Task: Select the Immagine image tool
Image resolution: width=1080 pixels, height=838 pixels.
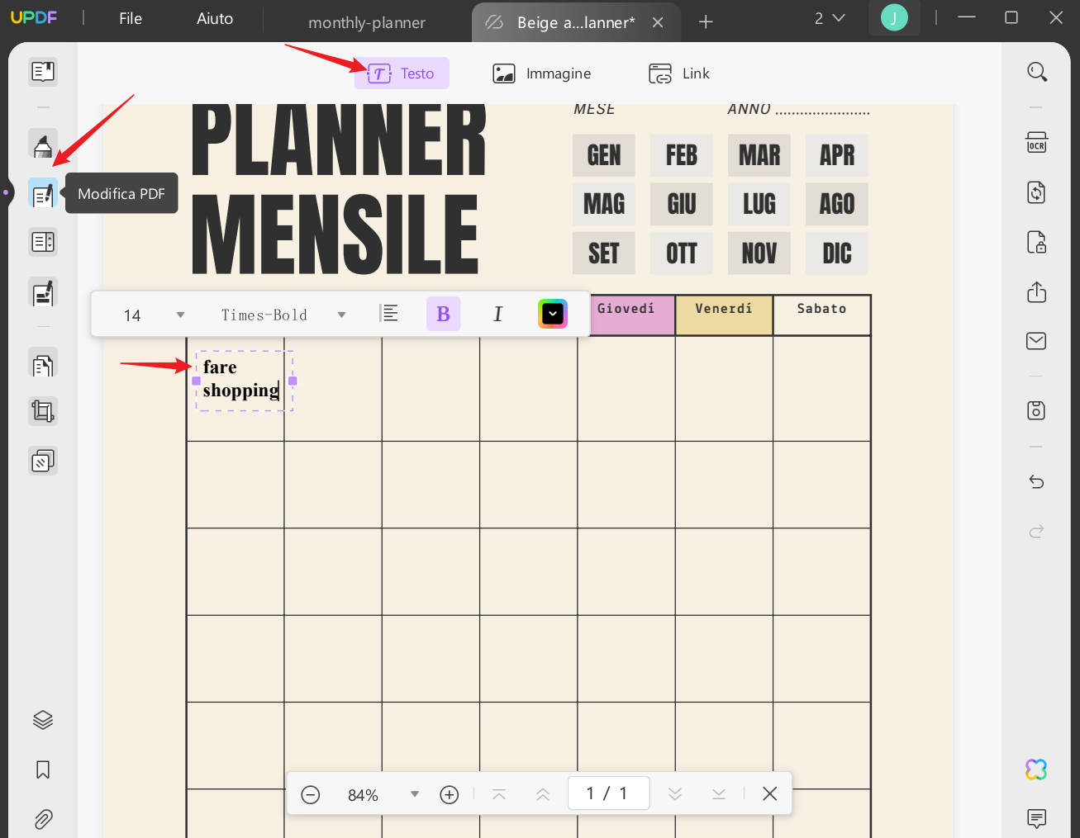Action: pos(542,73)
